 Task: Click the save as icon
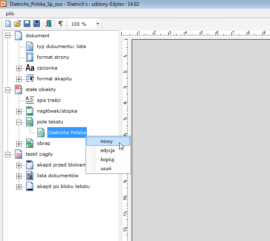(x=37, y=24)
